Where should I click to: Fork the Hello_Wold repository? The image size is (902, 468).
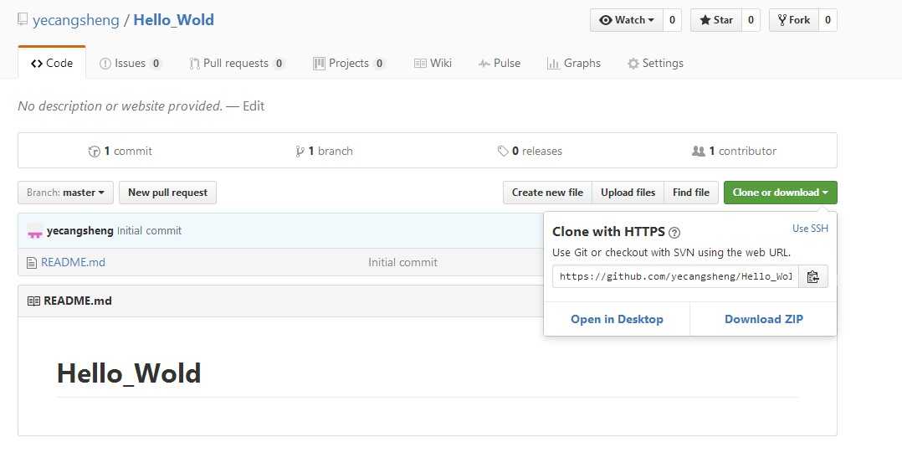click(x=793, y=20)
